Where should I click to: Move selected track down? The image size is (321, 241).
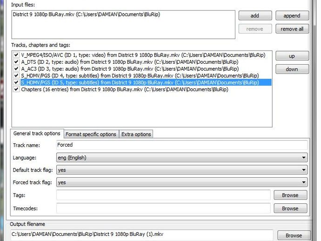[x=292, y=69]
